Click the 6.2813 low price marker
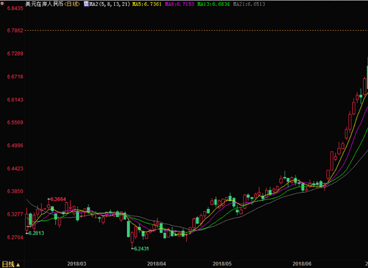The height and width of the screenshot is (268, 368). click(36, 233)
